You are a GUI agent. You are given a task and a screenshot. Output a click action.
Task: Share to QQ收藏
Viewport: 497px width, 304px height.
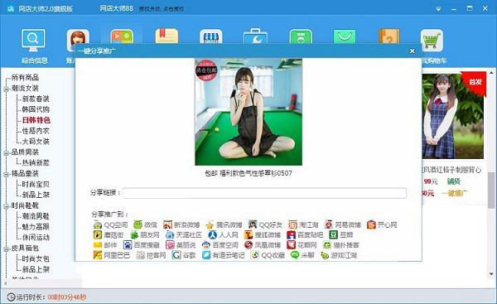[268, 255]
